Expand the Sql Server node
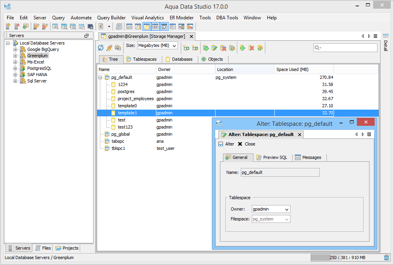The image size is (394, 265). point(15,81)
